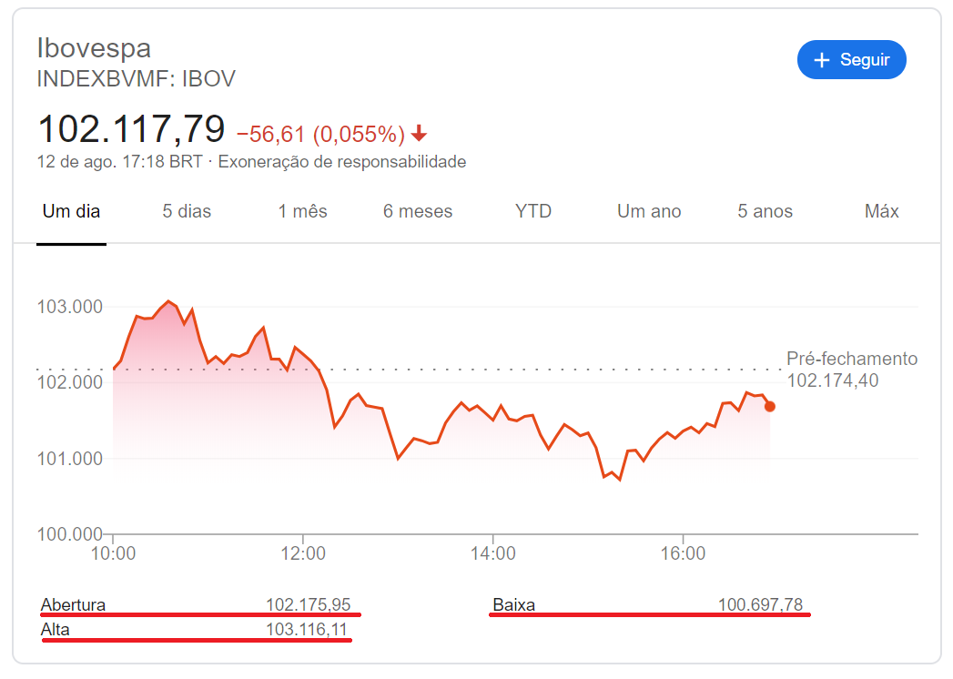Open the 1 mês chart view
953x679 pixels.
(x=300, y=210)
